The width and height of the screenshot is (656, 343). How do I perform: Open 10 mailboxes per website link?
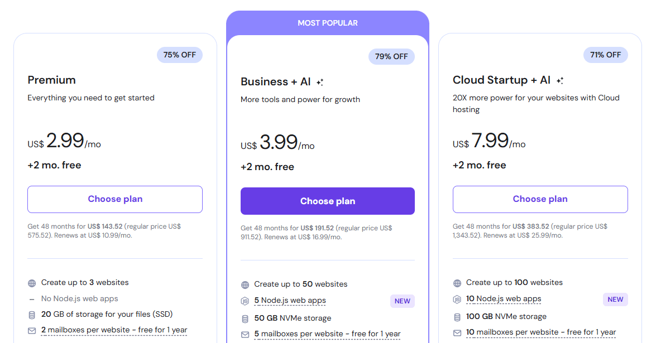(541, 332)
